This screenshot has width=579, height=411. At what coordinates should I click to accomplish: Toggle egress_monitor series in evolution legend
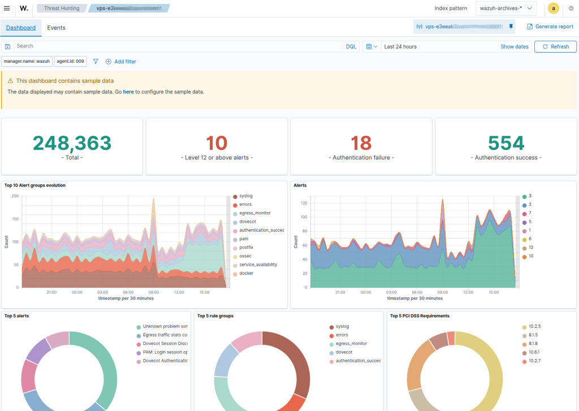(254, 213)
